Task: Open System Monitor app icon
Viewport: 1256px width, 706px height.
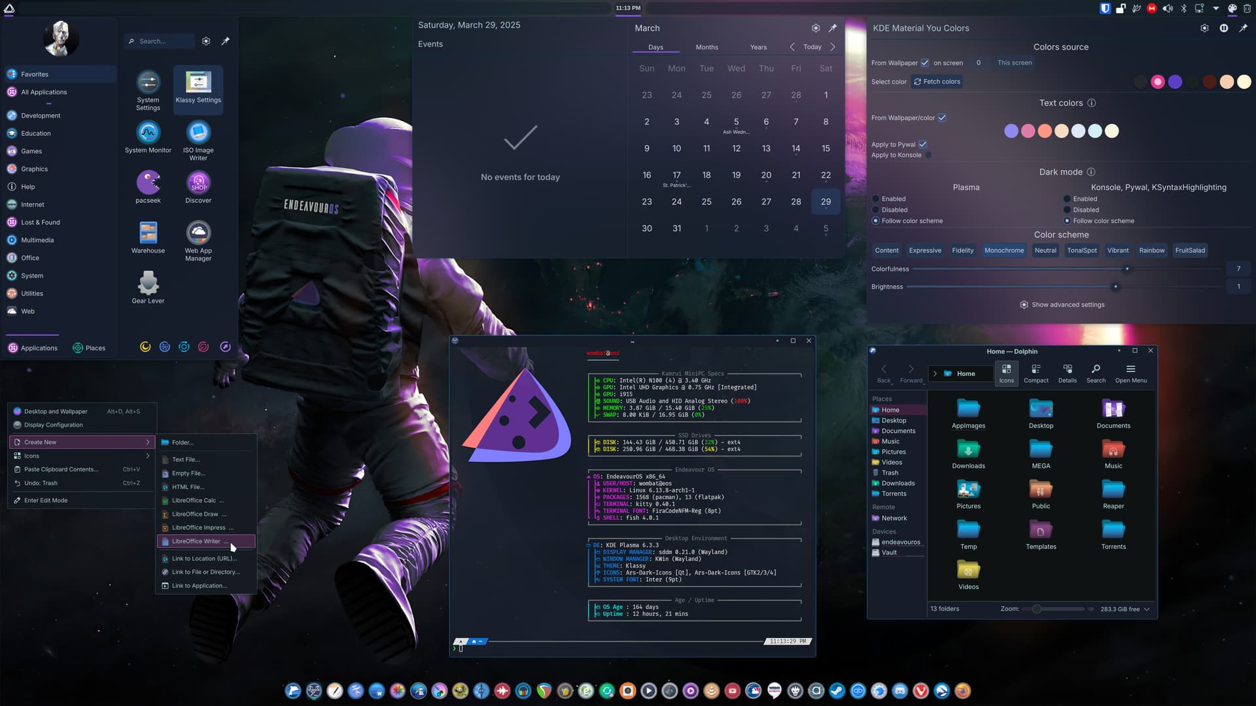Action: [148, 137]
